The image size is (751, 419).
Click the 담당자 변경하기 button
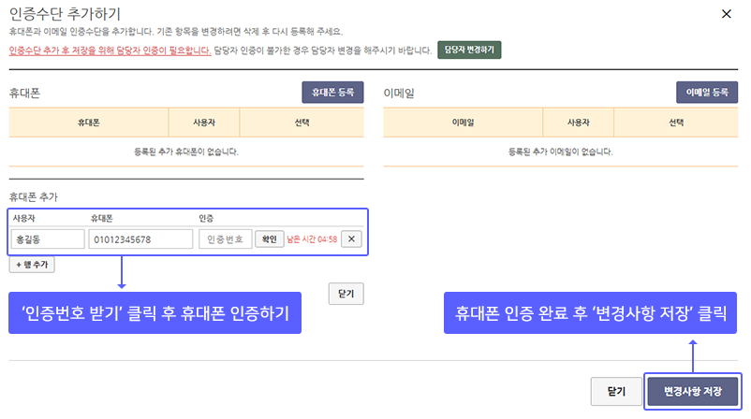point(469,50)
